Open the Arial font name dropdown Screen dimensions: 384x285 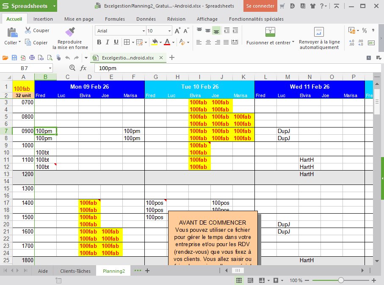point(120,31)
